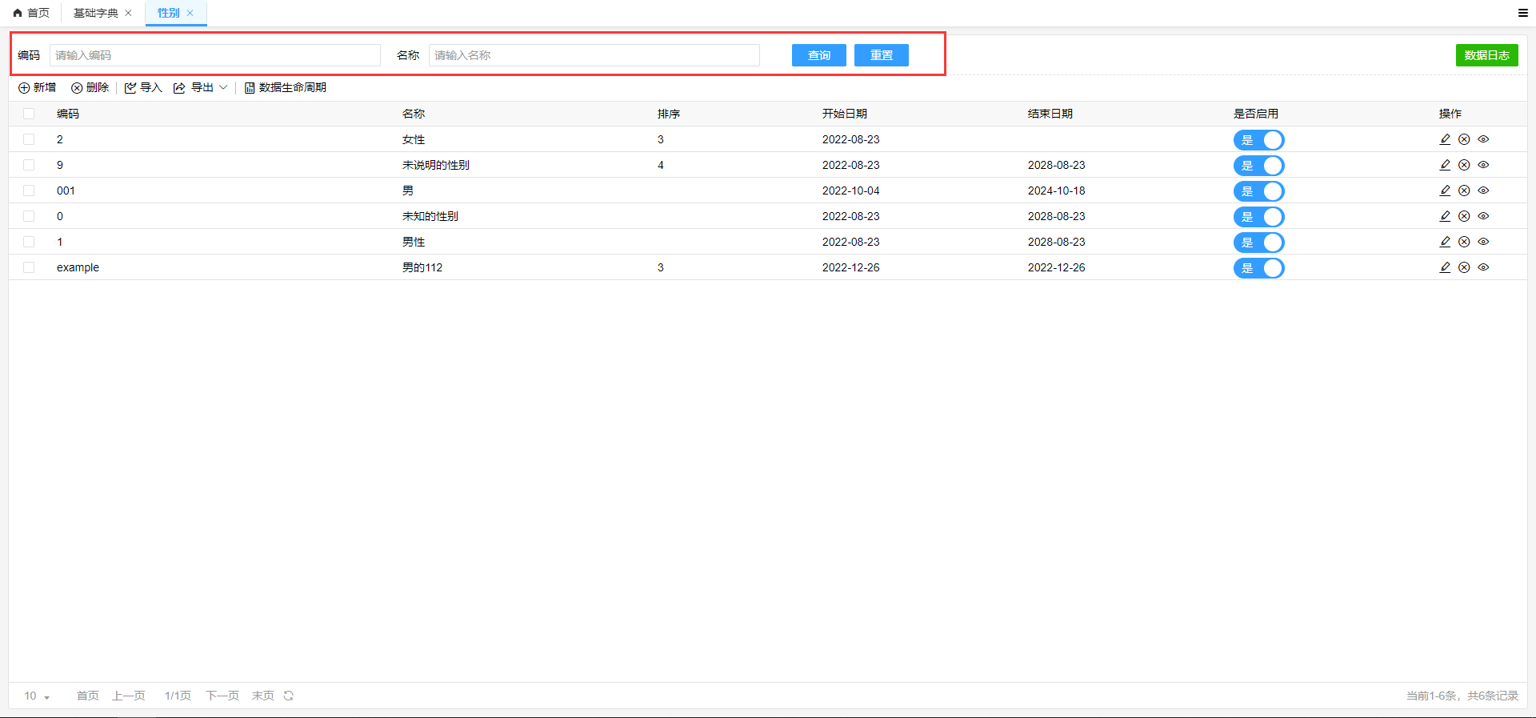Click delete icon for code 001 row
Viewport: 1536px width, 718px height.
1464,191
